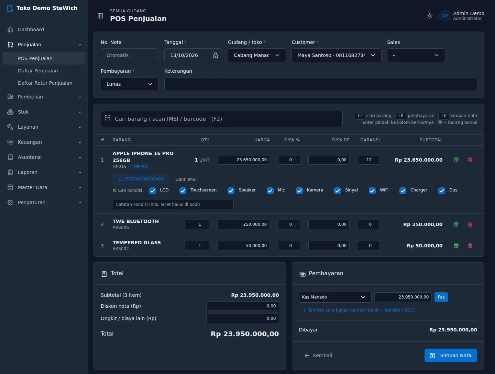
Task: Mark TWS Bluetooth as bonus item
Action: 456,224
